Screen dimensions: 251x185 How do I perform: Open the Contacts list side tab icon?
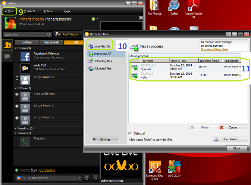click(x=7, y=45)
